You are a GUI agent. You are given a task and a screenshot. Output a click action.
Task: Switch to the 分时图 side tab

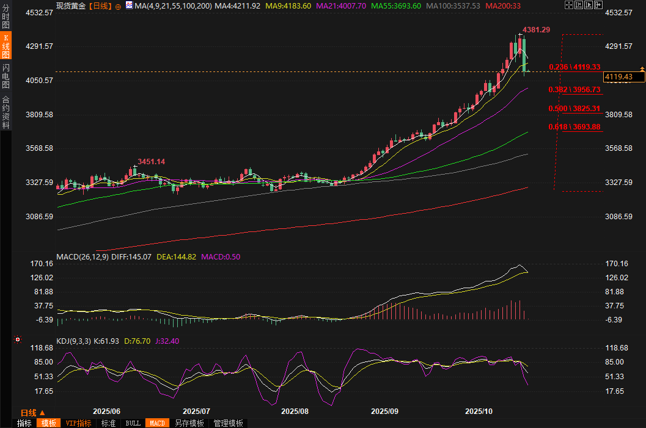[6, 18]
